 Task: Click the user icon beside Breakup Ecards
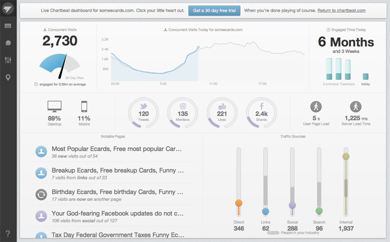[x=41, y=173]
